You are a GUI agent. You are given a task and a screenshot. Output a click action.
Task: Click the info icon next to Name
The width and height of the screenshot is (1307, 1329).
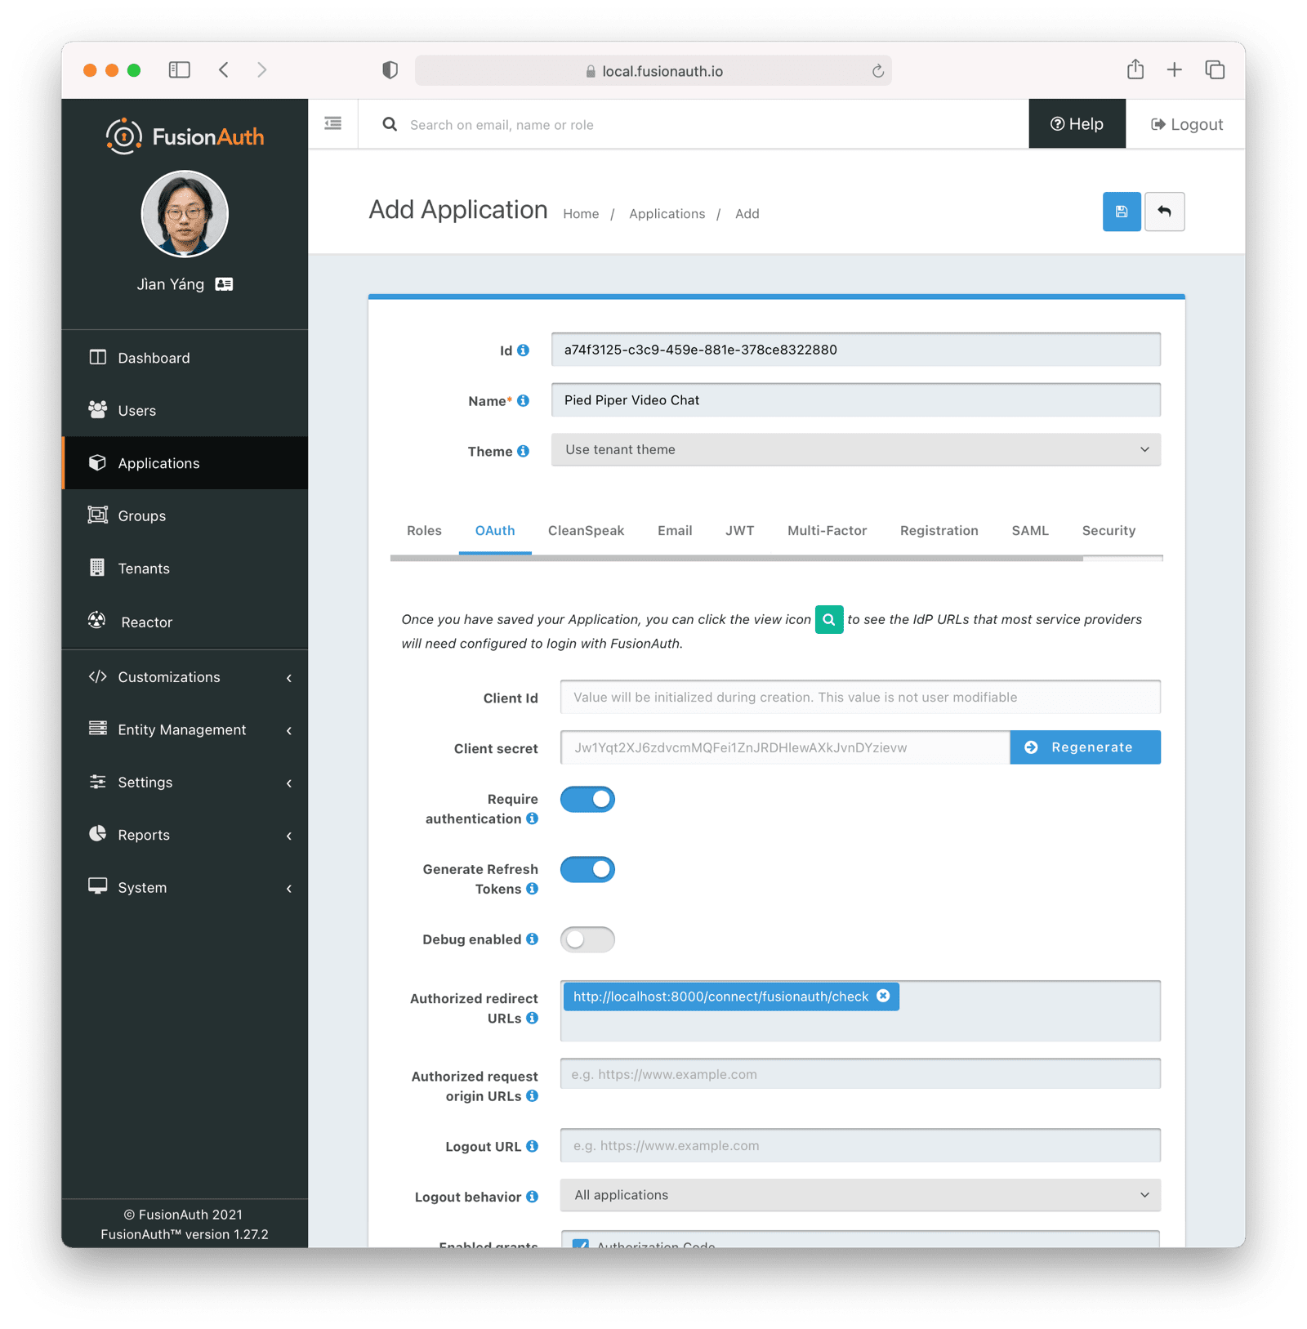pyautogui.click(x=523, y=401)
